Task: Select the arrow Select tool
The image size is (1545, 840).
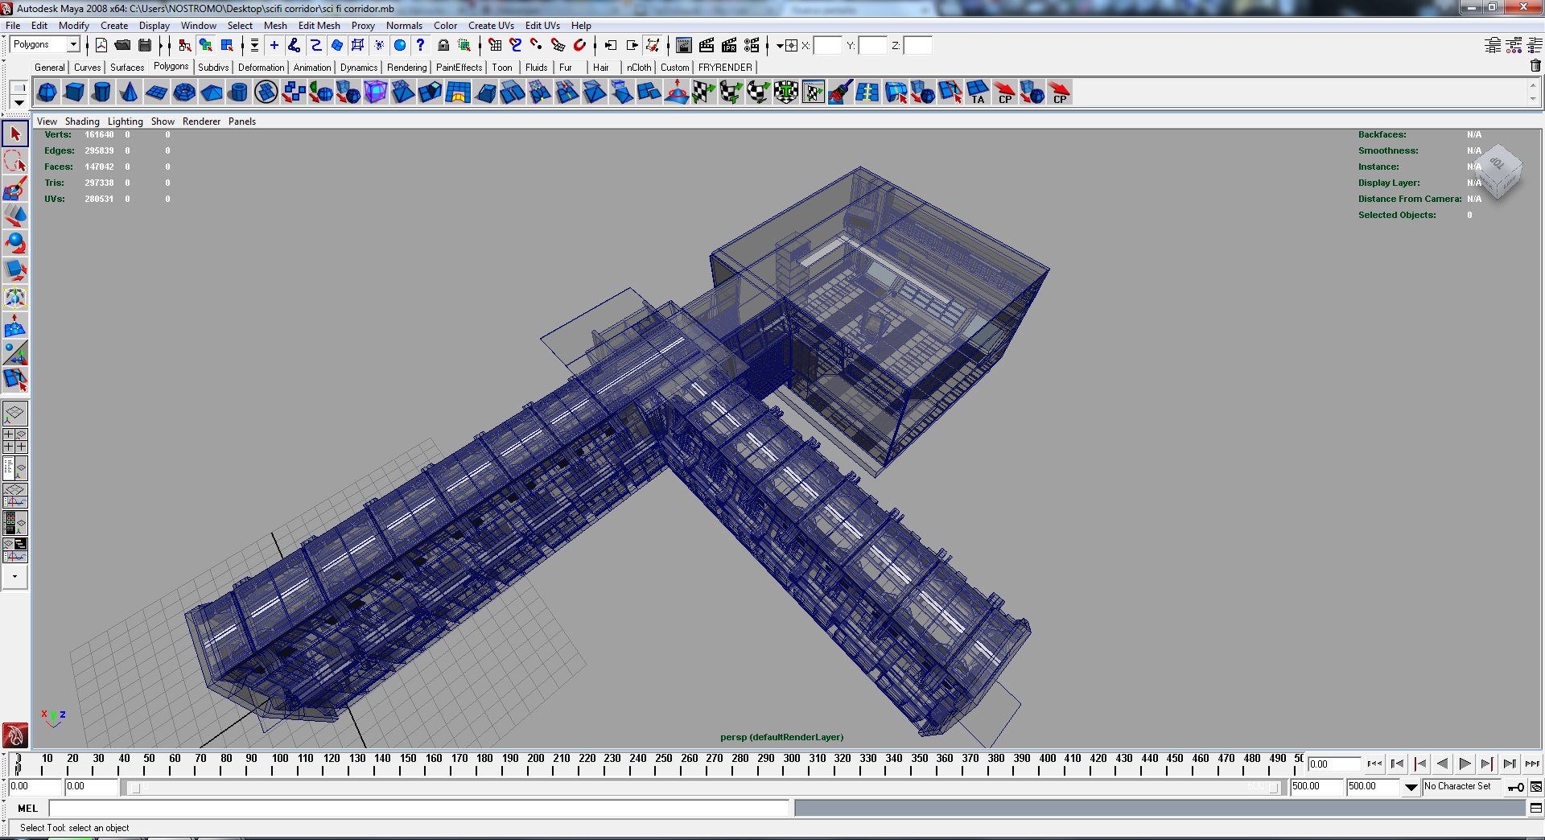Action: [x=15, y=134]
